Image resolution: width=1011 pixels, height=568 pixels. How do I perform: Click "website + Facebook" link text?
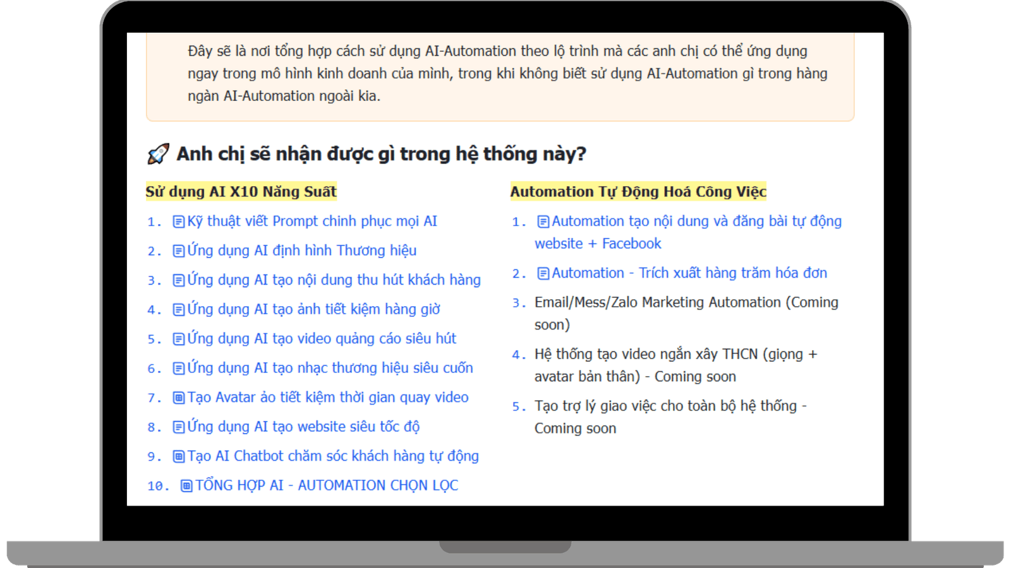coord(598,244)
